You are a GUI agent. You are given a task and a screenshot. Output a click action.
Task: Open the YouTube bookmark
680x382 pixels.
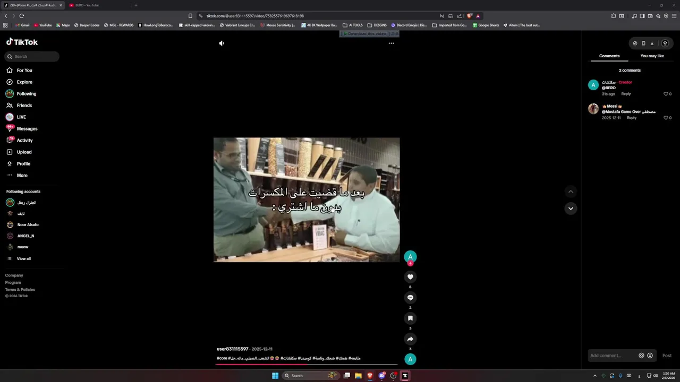pos(42,25)
